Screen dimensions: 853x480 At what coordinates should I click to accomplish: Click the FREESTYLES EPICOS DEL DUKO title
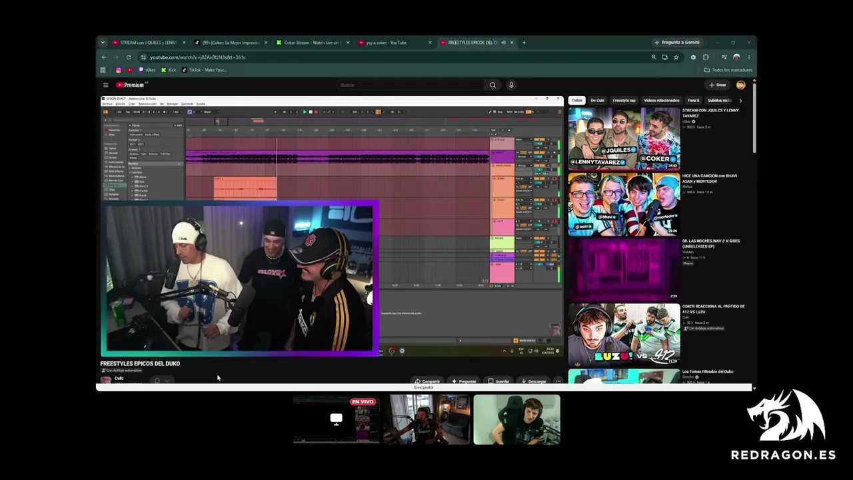140,363
